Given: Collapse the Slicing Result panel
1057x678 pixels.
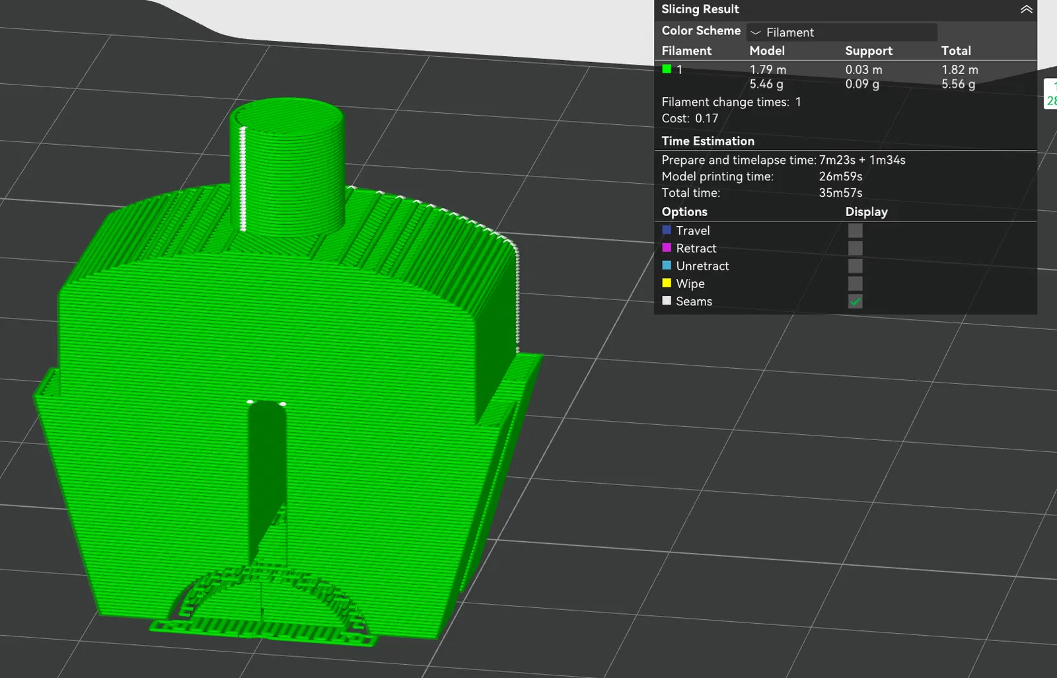Looking at the screenshot, I should [x=1026, y=9].
